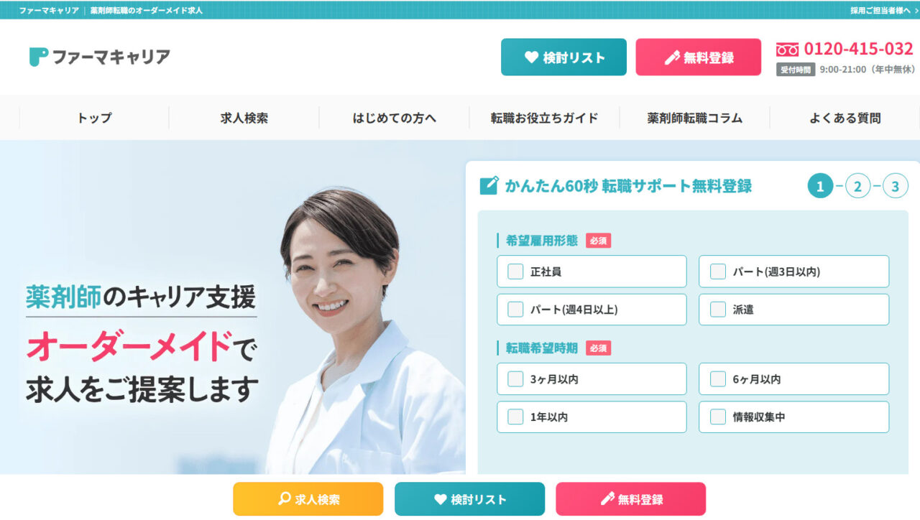Check the 正社員 checkbox
Screen dimensions: 920x520
(515, 271)
